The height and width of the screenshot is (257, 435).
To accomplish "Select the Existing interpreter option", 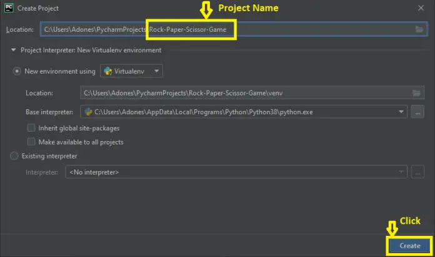I will 14,156.
